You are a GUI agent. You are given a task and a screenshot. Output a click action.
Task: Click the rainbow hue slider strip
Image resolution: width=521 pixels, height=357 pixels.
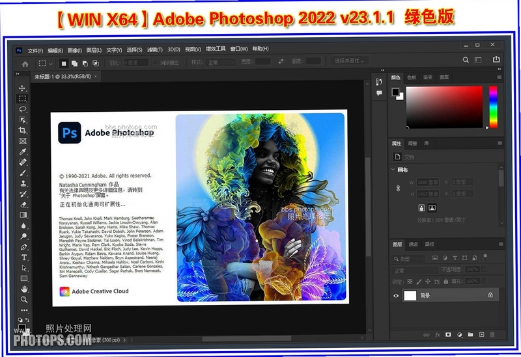coord(493,107)
